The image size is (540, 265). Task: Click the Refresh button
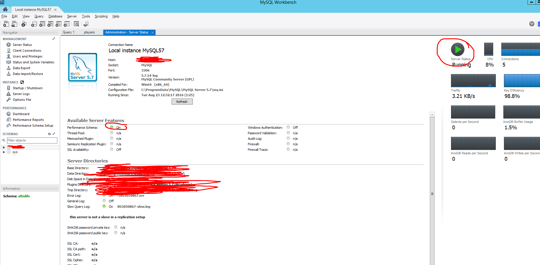(x=182, y=102)
